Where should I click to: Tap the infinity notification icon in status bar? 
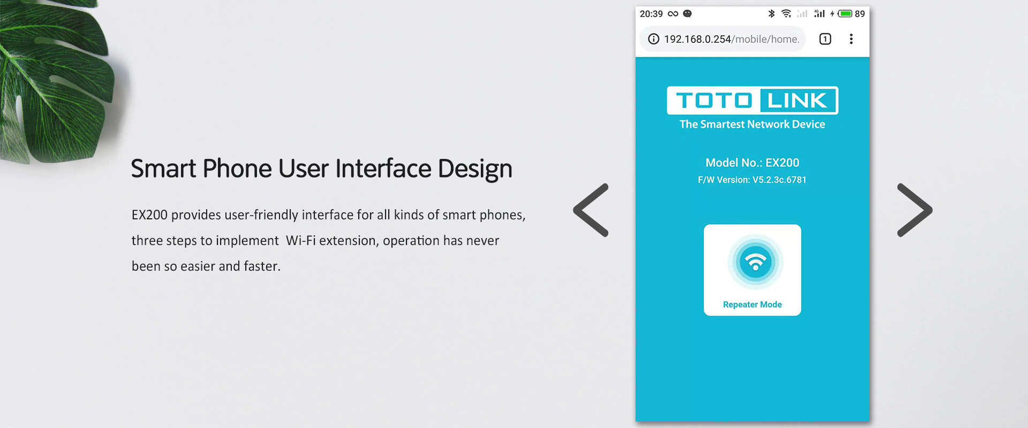pyautogui.click(x=673, y=14)
